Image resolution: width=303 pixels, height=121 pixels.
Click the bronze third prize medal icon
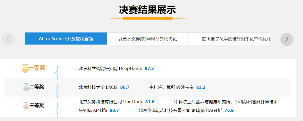tap(26, 106)
